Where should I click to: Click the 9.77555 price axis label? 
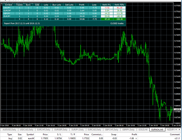click(177, 6)
